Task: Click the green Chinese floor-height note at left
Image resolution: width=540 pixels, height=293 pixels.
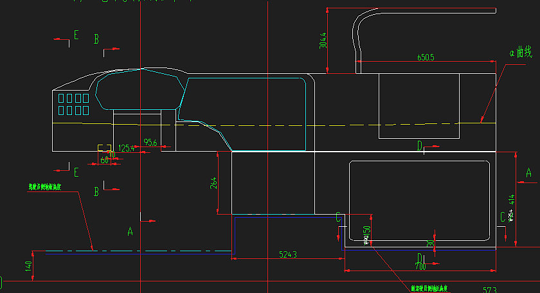Action: [45, 187]
